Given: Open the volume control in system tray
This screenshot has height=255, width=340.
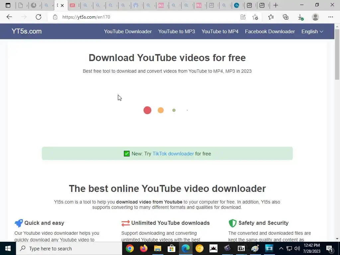Looking at the screenshot, I should point(297,248).
